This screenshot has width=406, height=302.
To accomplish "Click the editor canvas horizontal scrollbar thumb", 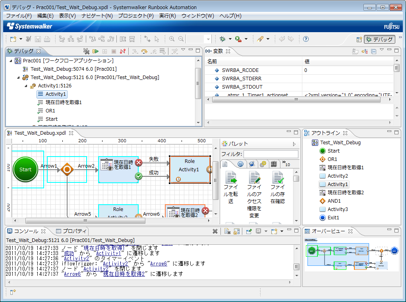I will click(x=85, y=221).
